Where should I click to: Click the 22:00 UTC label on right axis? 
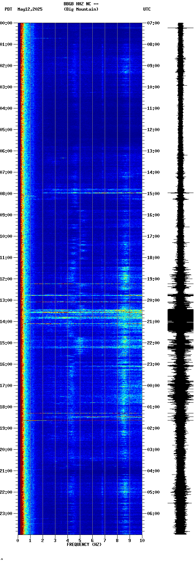pyautogui.click(x=153, y=343)
